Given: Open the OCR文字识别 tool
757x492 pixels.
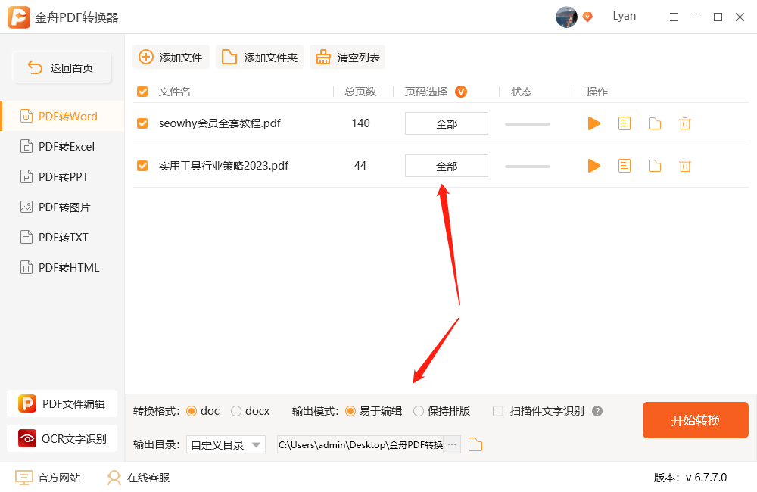Looking at the screenshot, I should [x=62, y=438].
